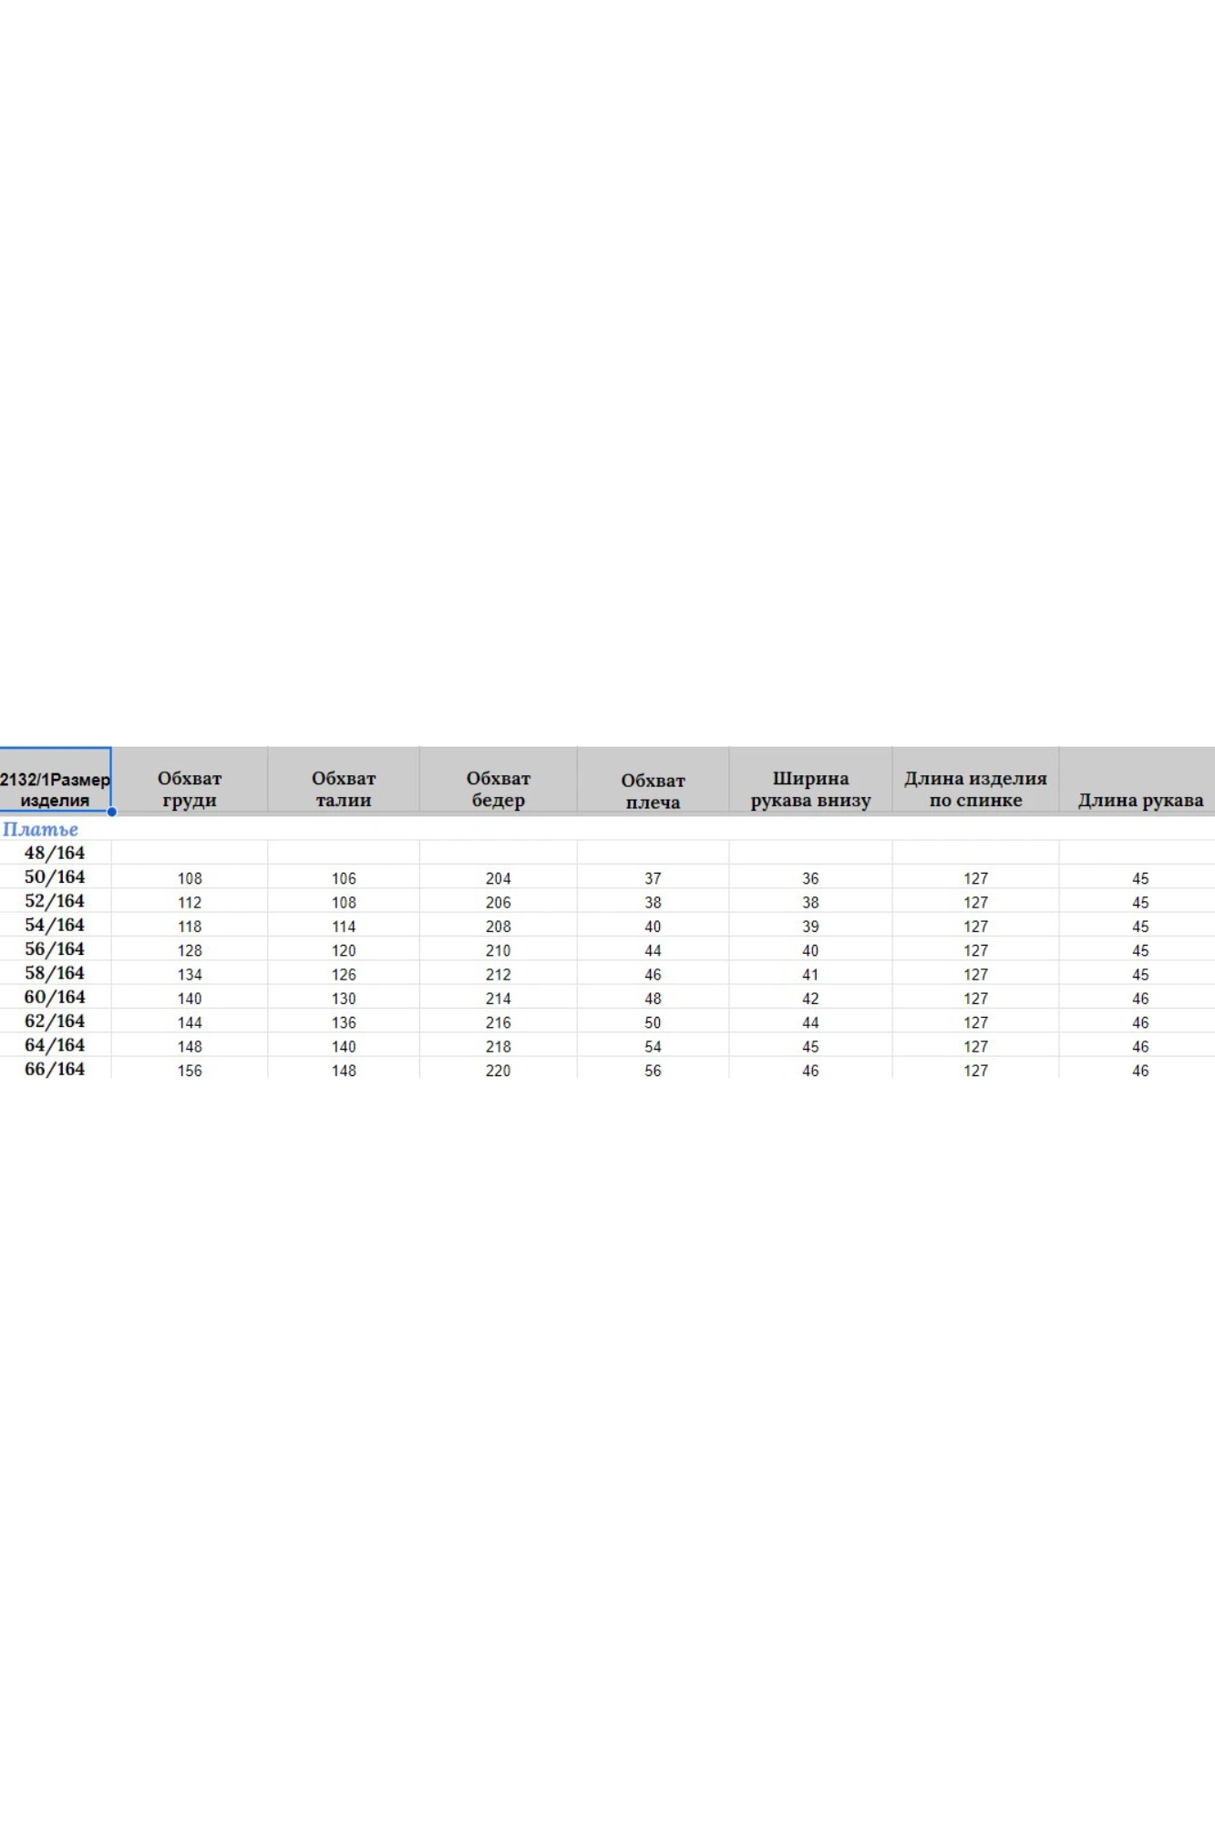Select the blue 'Платье' category cell
Screen dimensions: 1215x1824
(40, 829)
